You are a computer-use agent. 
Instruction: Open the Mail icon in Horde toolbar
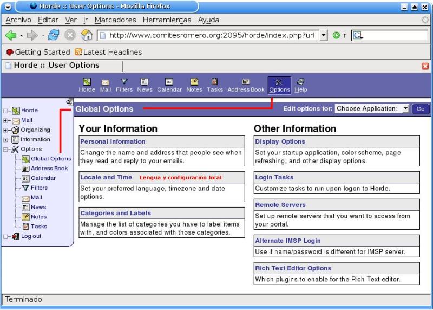click(x=105, y=82)
